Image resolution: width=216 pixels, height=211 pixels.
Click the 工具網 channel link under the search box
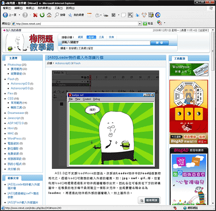coord(82,48)
